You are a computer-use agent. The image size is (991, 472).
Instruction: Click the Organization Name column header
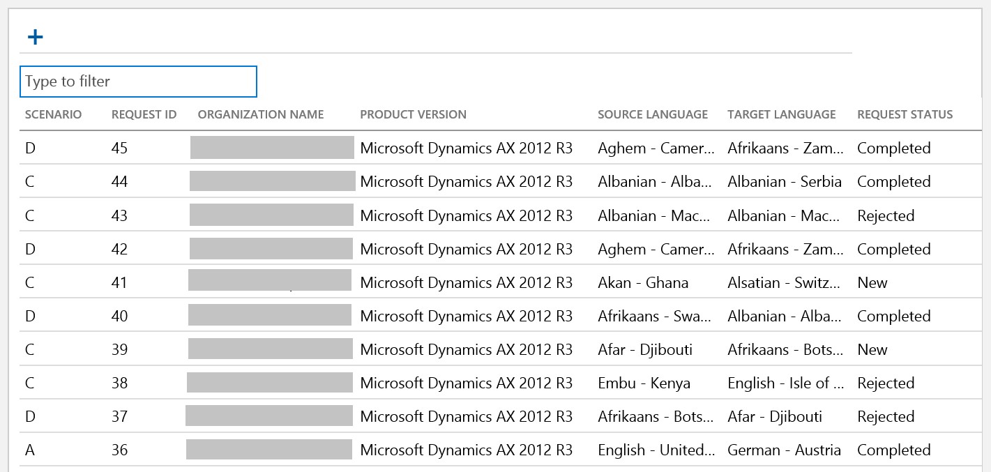[x=260, y=114]
